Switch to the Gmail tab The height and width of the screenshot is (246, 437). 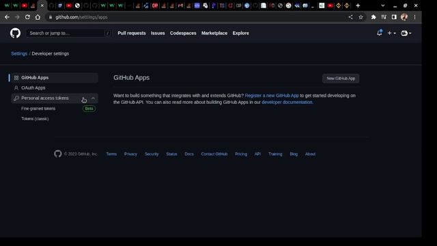[x=180, y=5]
